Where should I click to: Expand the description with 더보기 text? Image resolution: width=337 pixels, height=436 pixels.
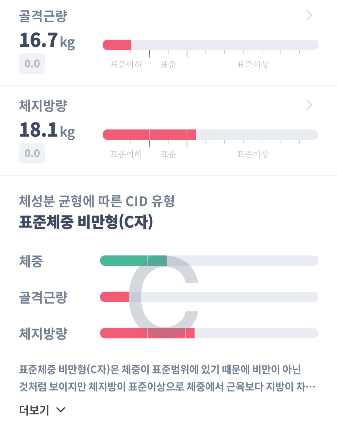click(34, 410)
